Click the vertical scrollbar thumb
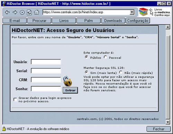The height and width of the screenshot is (134, 173). click(x=168, y=77)
